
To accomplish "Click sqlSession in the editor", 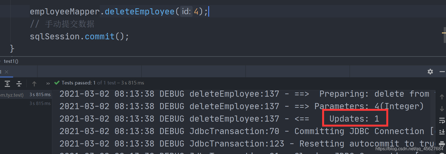I will [x=55, y=36].
